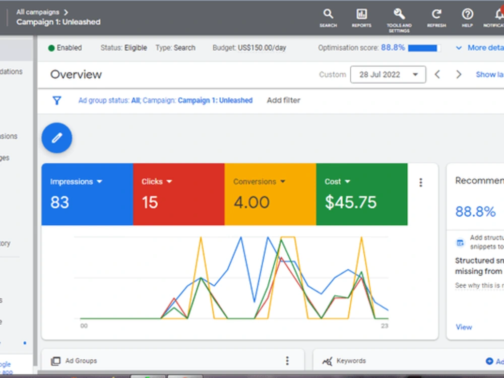Viewport: 504px width, 378px height.
Task: Click the green Enabled status dot
Action: pos(51,48)
